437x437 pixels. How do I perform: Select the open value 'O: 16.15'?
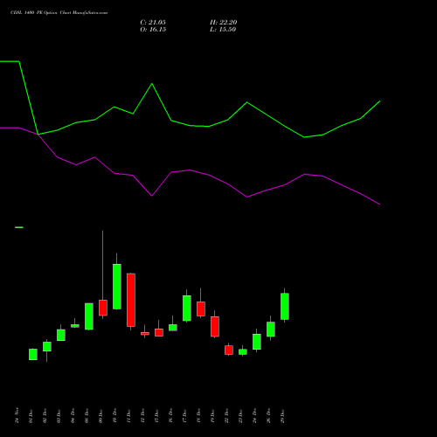click(153, 30)
